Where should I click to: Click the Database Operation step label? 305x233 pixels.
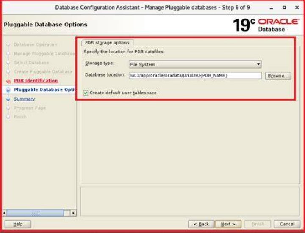coord(36,45)
